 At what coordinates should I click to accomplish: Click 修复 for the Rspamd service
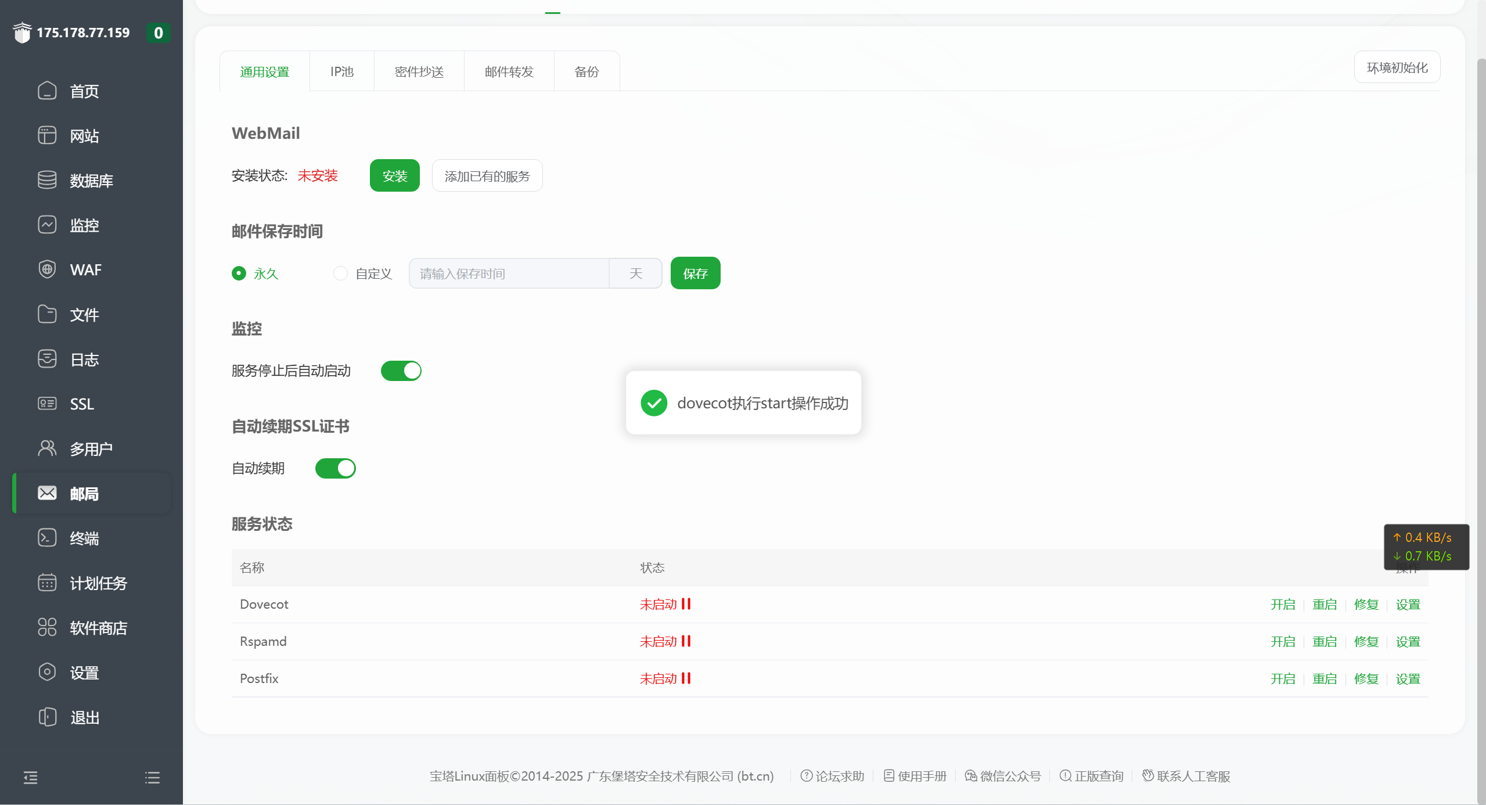1366,641
